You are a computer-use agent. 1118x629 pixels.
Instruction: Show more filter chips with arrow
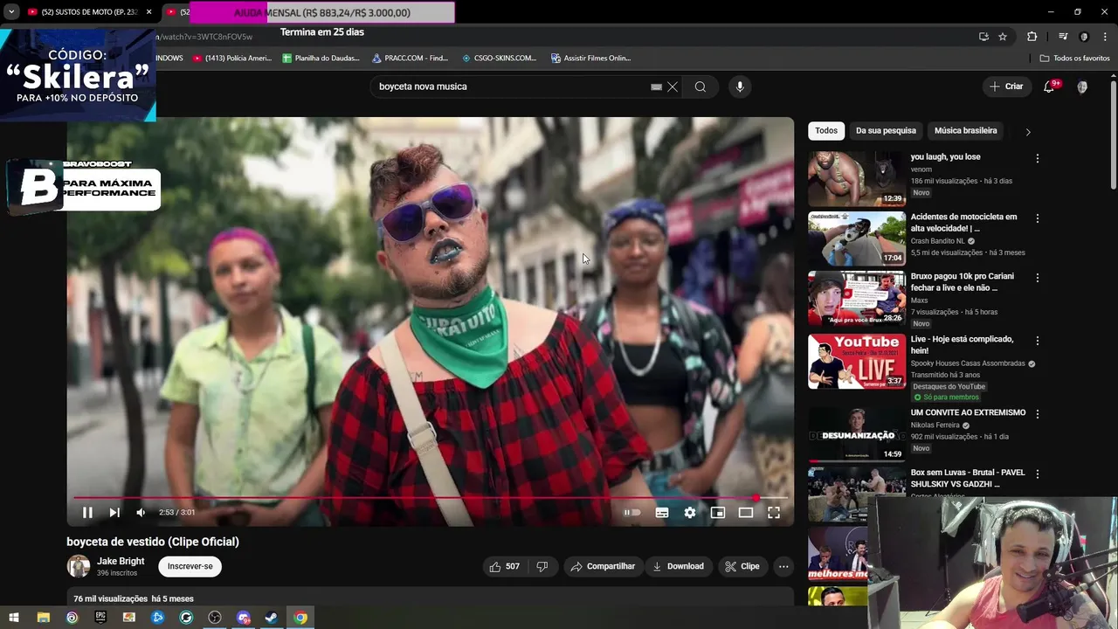[1028, 132]
